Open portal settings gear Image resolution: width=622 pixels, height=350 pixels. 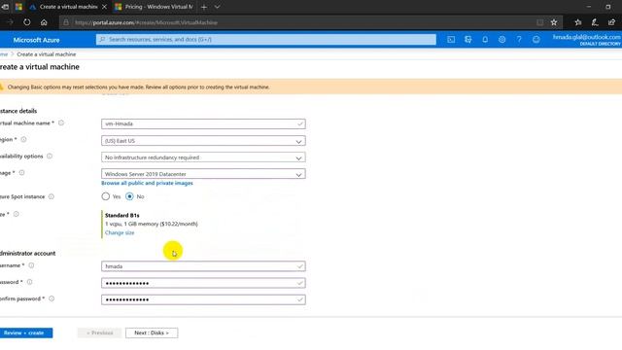coord(501,40)
